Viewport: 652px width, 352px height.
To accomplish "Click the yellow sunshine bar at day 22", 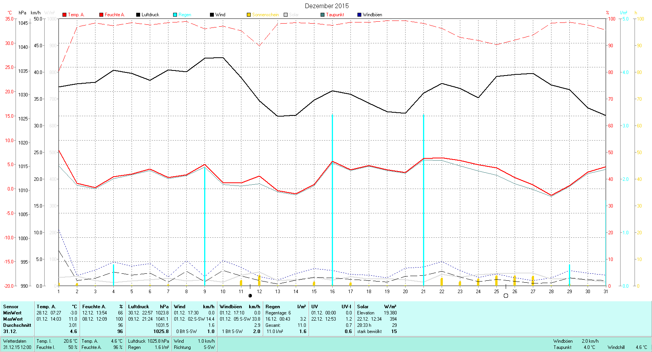I will [442, 282].
